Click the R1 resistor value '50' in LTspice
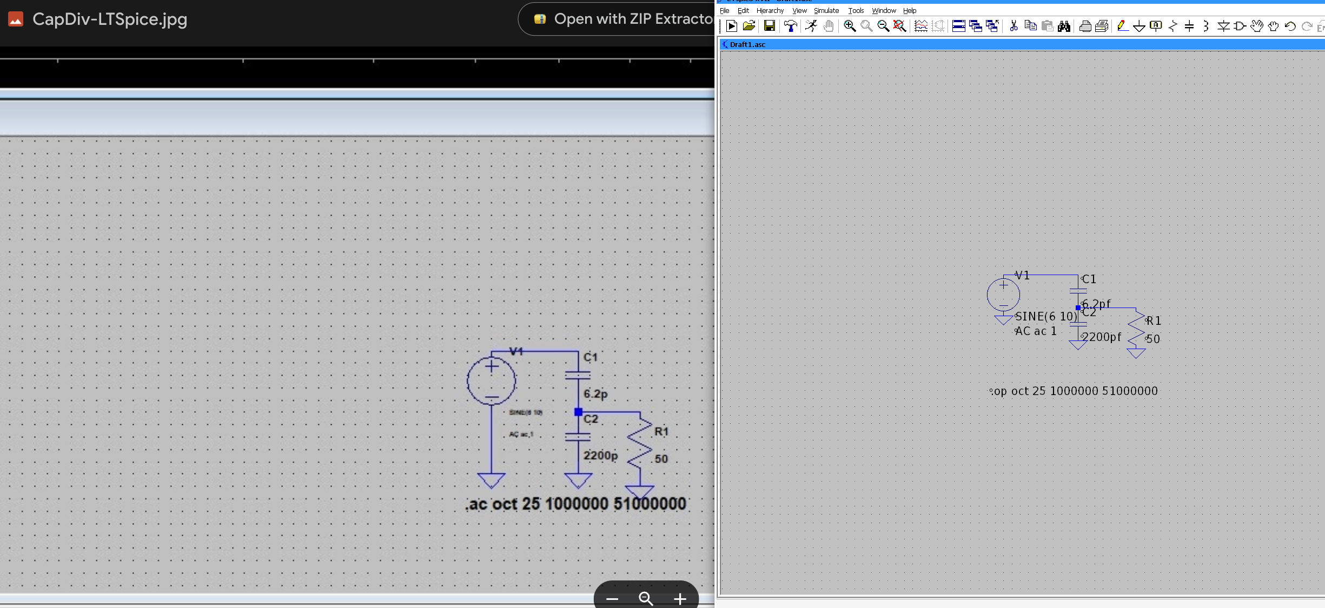This screenshot has height=608, width=1325. (x=1153, y=339)
